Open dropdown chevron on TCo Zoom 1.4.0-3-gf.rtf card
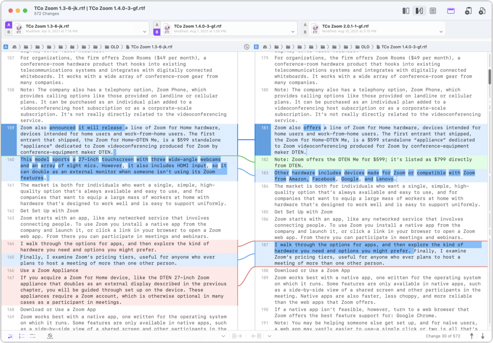The width and height of the screenshot is (493, 343). pos(292,32)
